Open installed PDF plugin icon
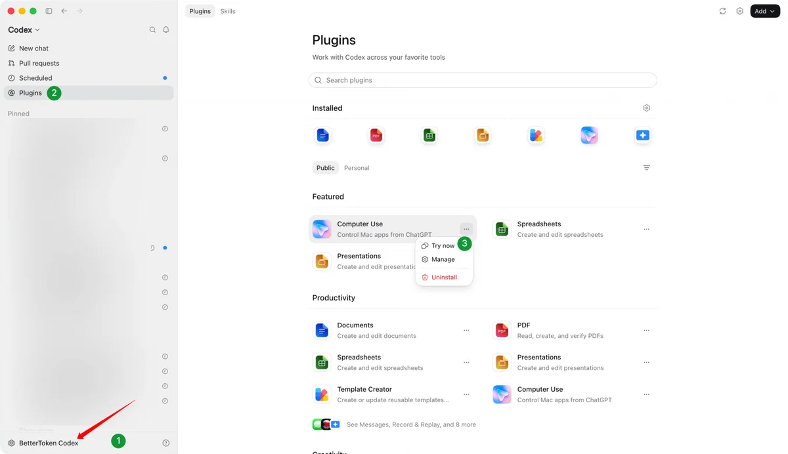This screenshot has width=788, height=454. tap(376, 135)
